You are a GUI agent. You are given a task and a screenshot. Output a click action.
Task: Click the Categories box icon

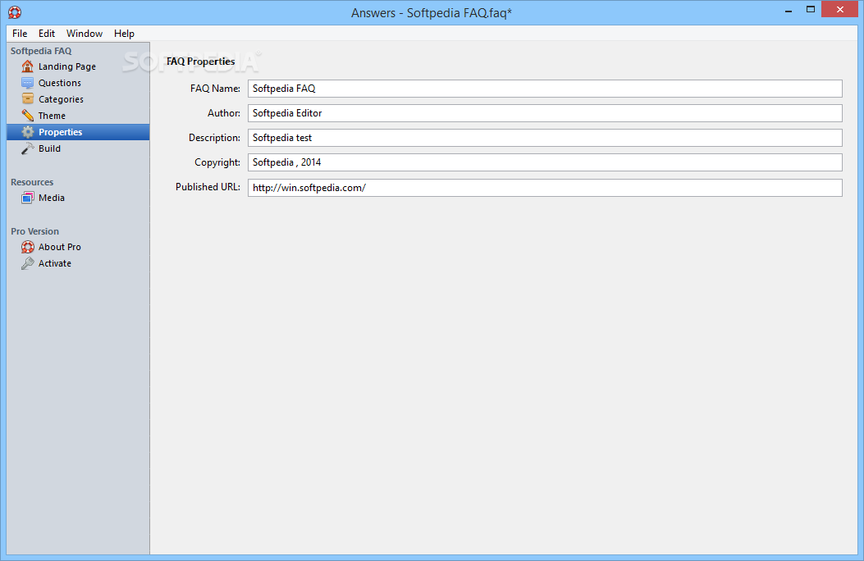point(28,99)
